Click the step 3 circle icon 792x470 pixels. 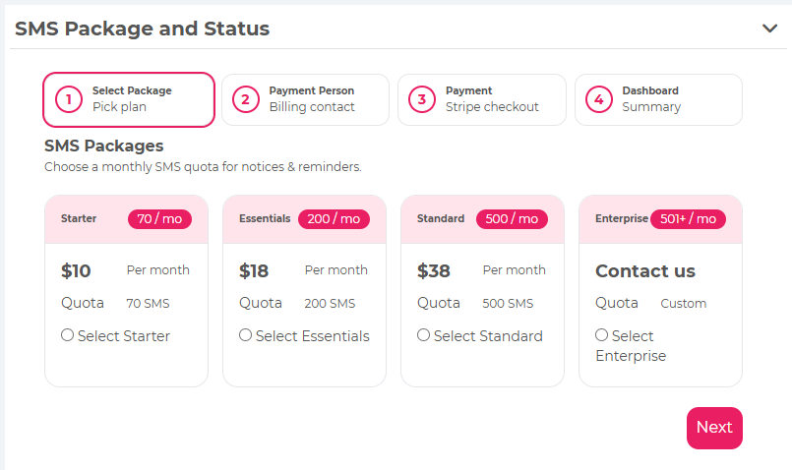coord(422,99)
